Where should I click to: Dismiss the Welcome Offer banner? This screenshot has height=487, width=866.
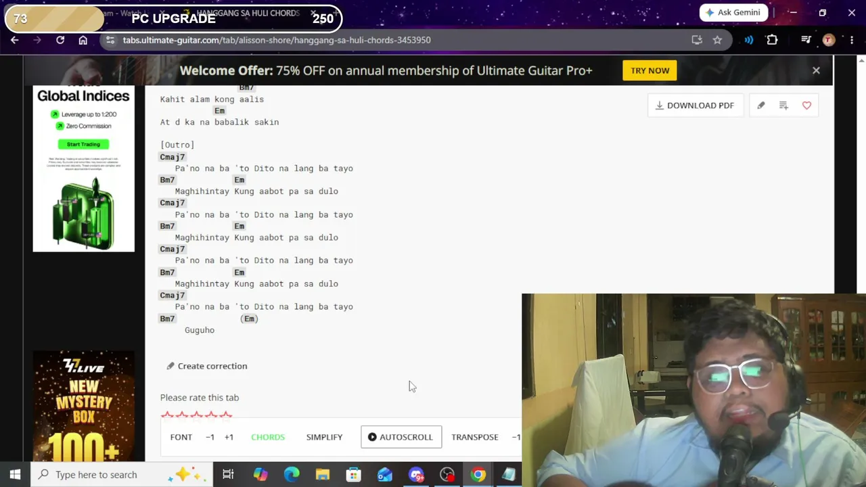tap(816, 70)
